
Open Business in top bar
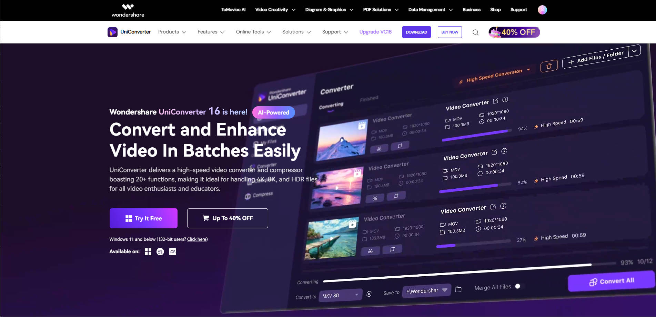[471, 10]
